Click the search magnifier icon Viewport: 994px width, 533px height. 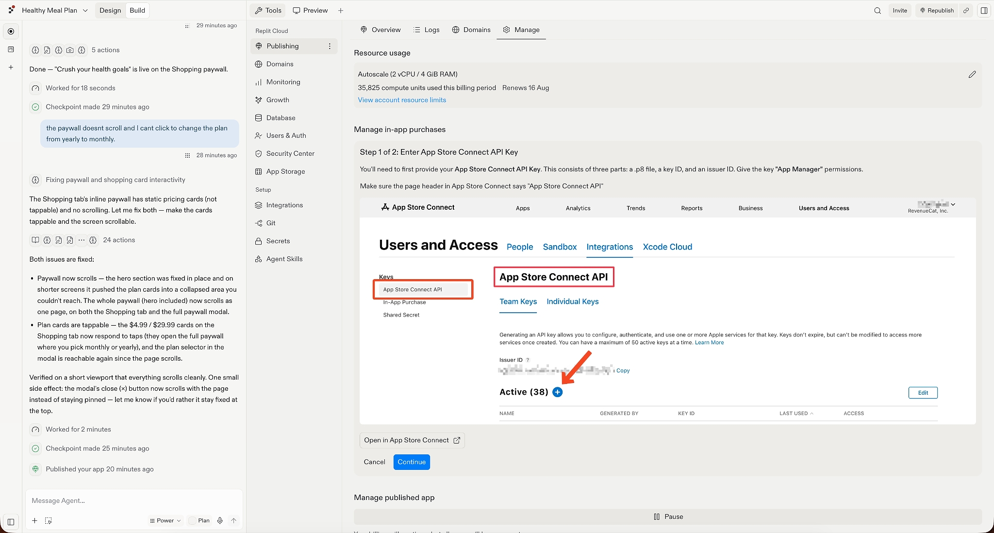click(878, 10)
